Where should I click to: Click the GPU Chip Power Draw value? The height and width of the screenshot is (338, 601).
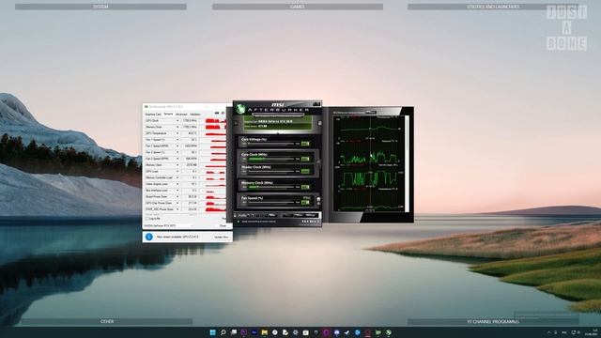click(191, 203)
